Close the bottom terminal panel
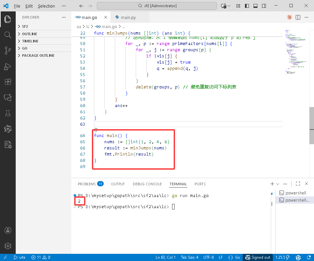 click(306, 184)
